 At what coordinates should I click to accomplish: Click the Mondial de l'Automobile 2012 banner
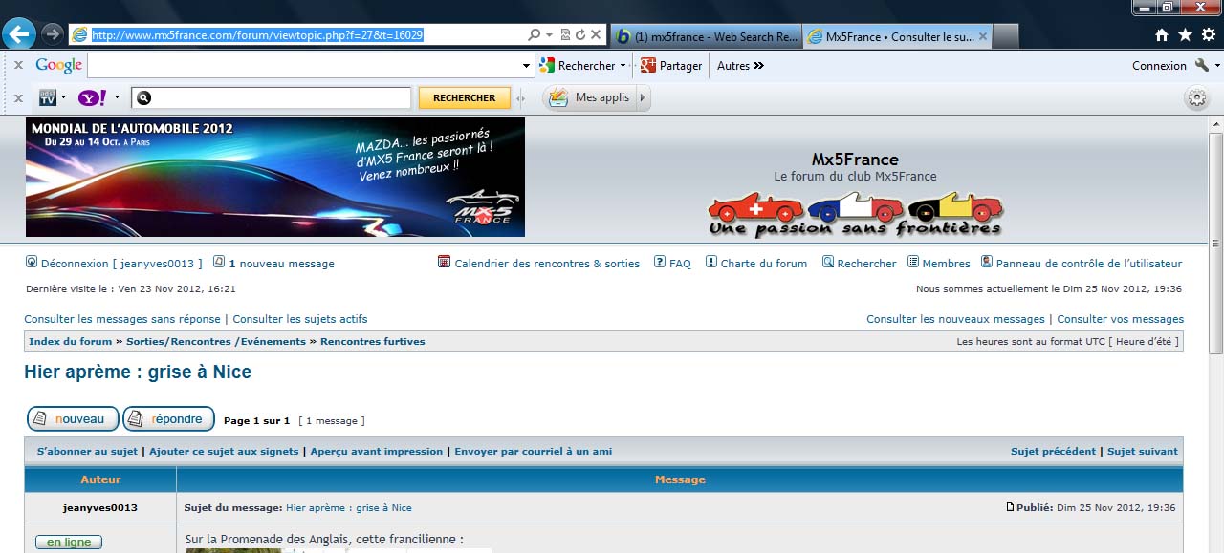(275, 177)
